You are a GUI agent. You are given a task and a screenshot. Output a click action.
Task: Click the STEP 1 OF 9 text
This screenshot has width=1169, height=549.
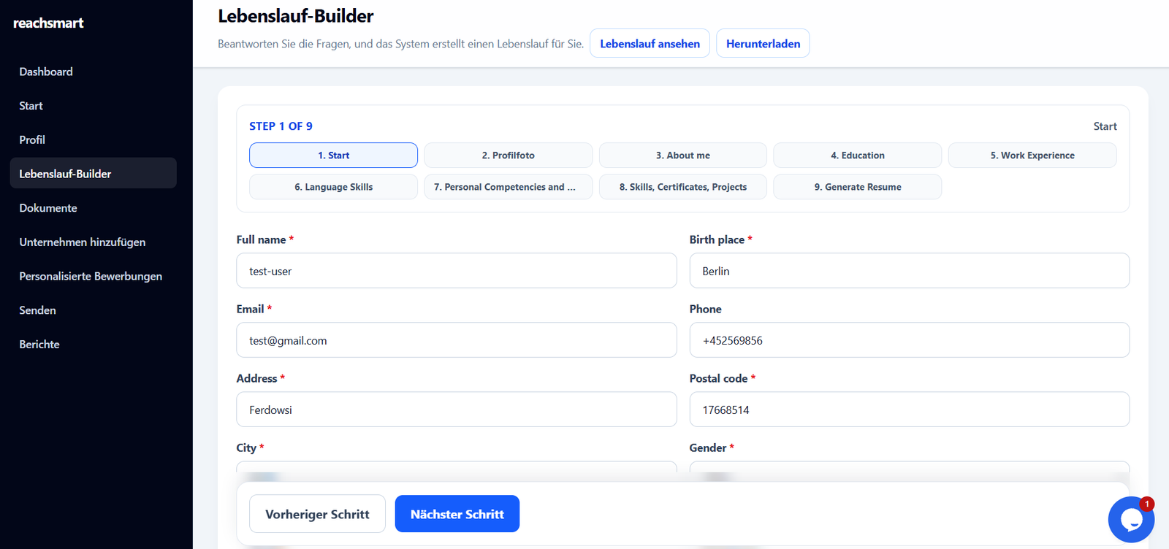(281, 126)
